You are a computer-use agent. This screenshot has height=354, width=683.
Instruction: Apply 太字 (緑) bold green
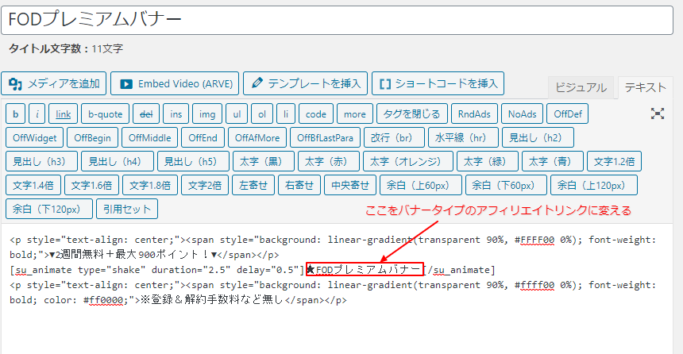(x=488, y=162)
